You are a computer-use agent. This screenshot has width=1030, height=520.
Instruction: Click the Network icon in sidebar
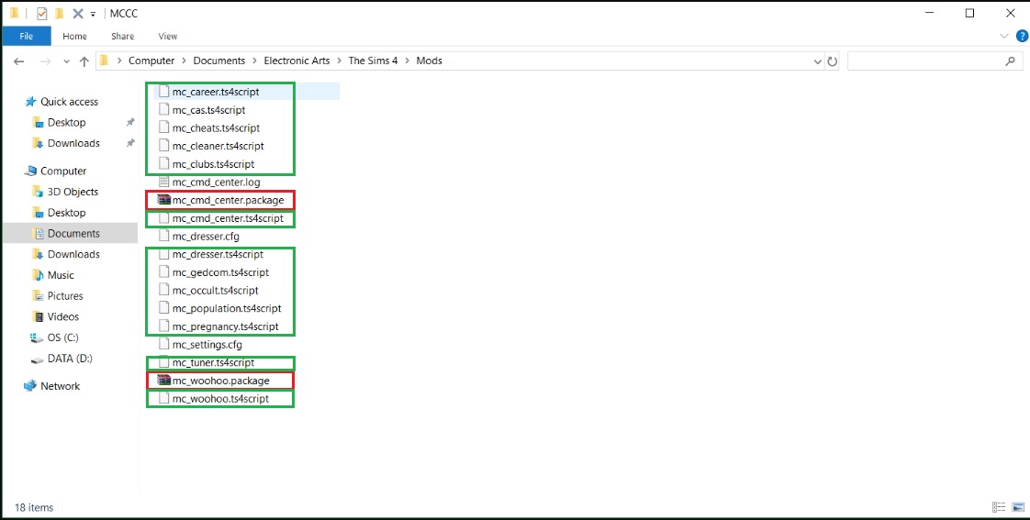[30, 386]
